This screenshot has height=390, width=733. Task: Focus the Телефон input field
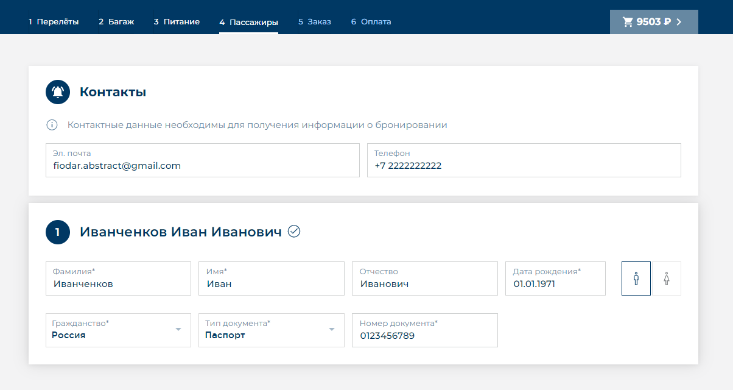524,166
